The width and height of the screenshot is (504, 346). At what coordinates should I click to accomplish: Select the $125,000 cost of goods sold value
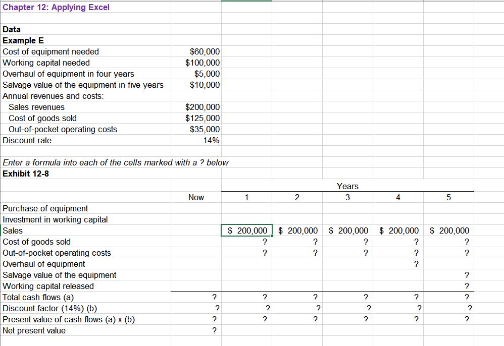(196, 118)
